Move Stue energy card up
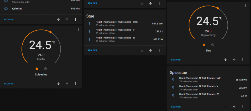Screen dimensions: 251x111 (x=151, y=50)
